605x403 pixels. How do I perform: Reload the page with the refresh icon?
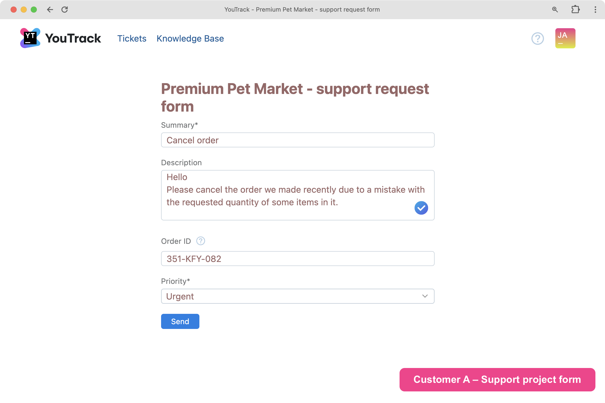pos(65,10)
